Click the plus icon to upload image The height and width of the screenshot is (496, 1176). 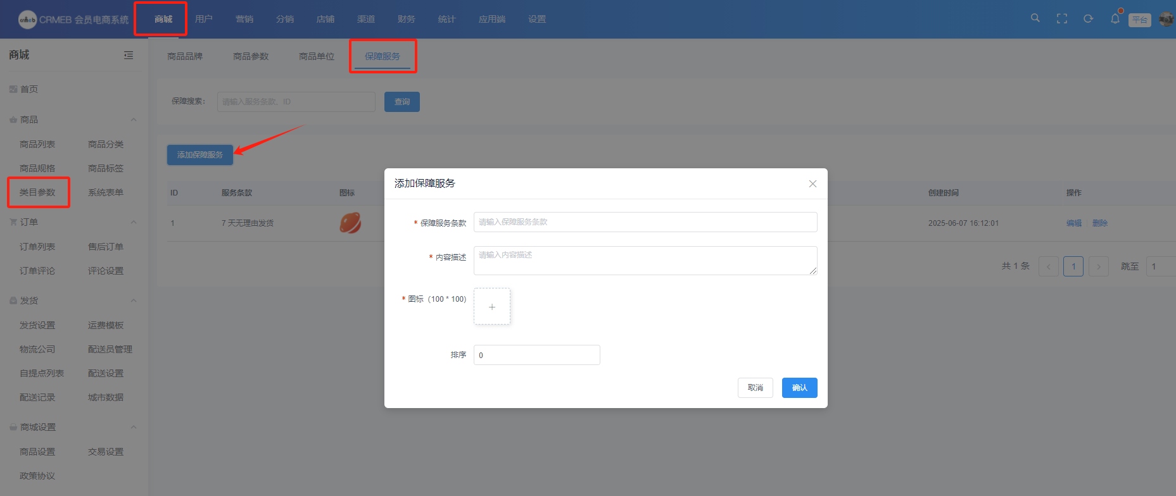pos(492,307)
